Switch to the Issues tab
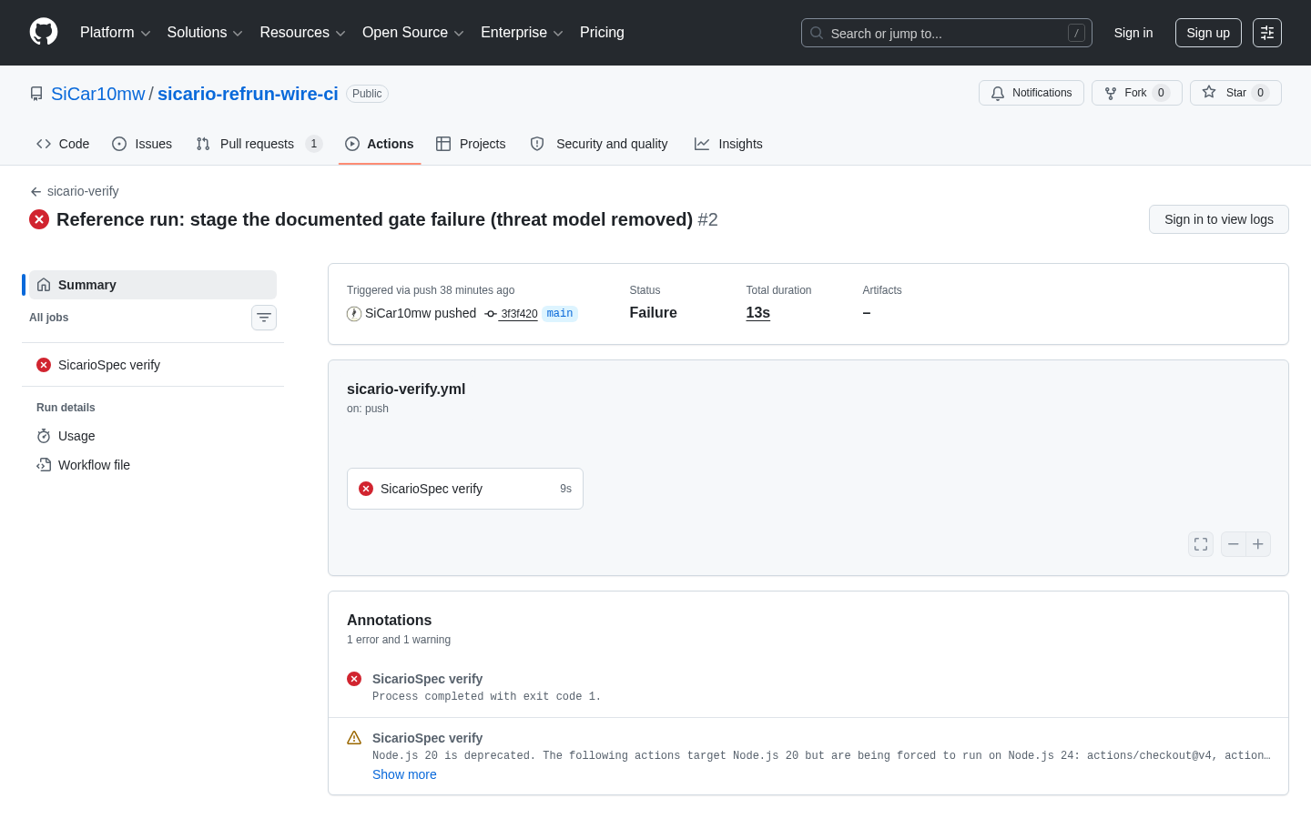1311x819 pixels. tap(142, 144)
